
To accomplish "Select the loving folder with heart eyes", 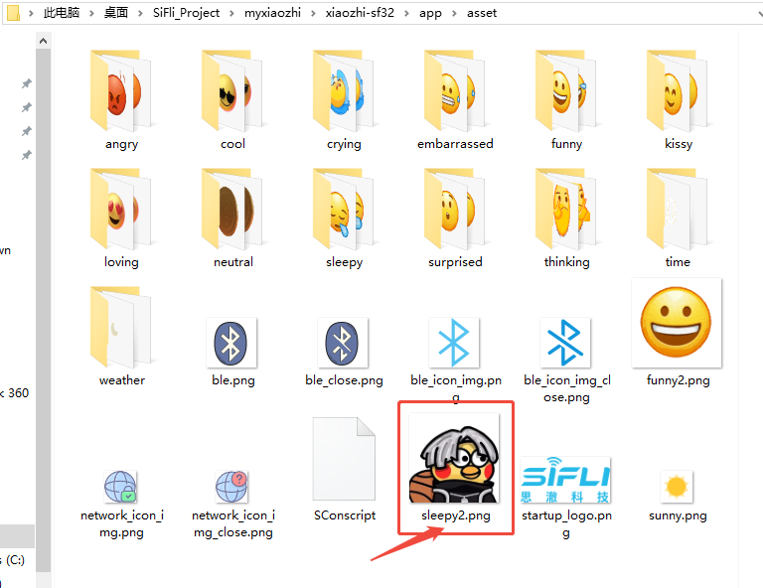I will [121, 218].
